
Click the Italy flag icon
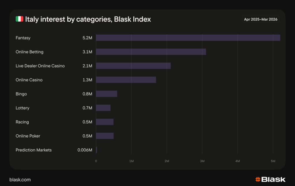click(x=19, y=19)
